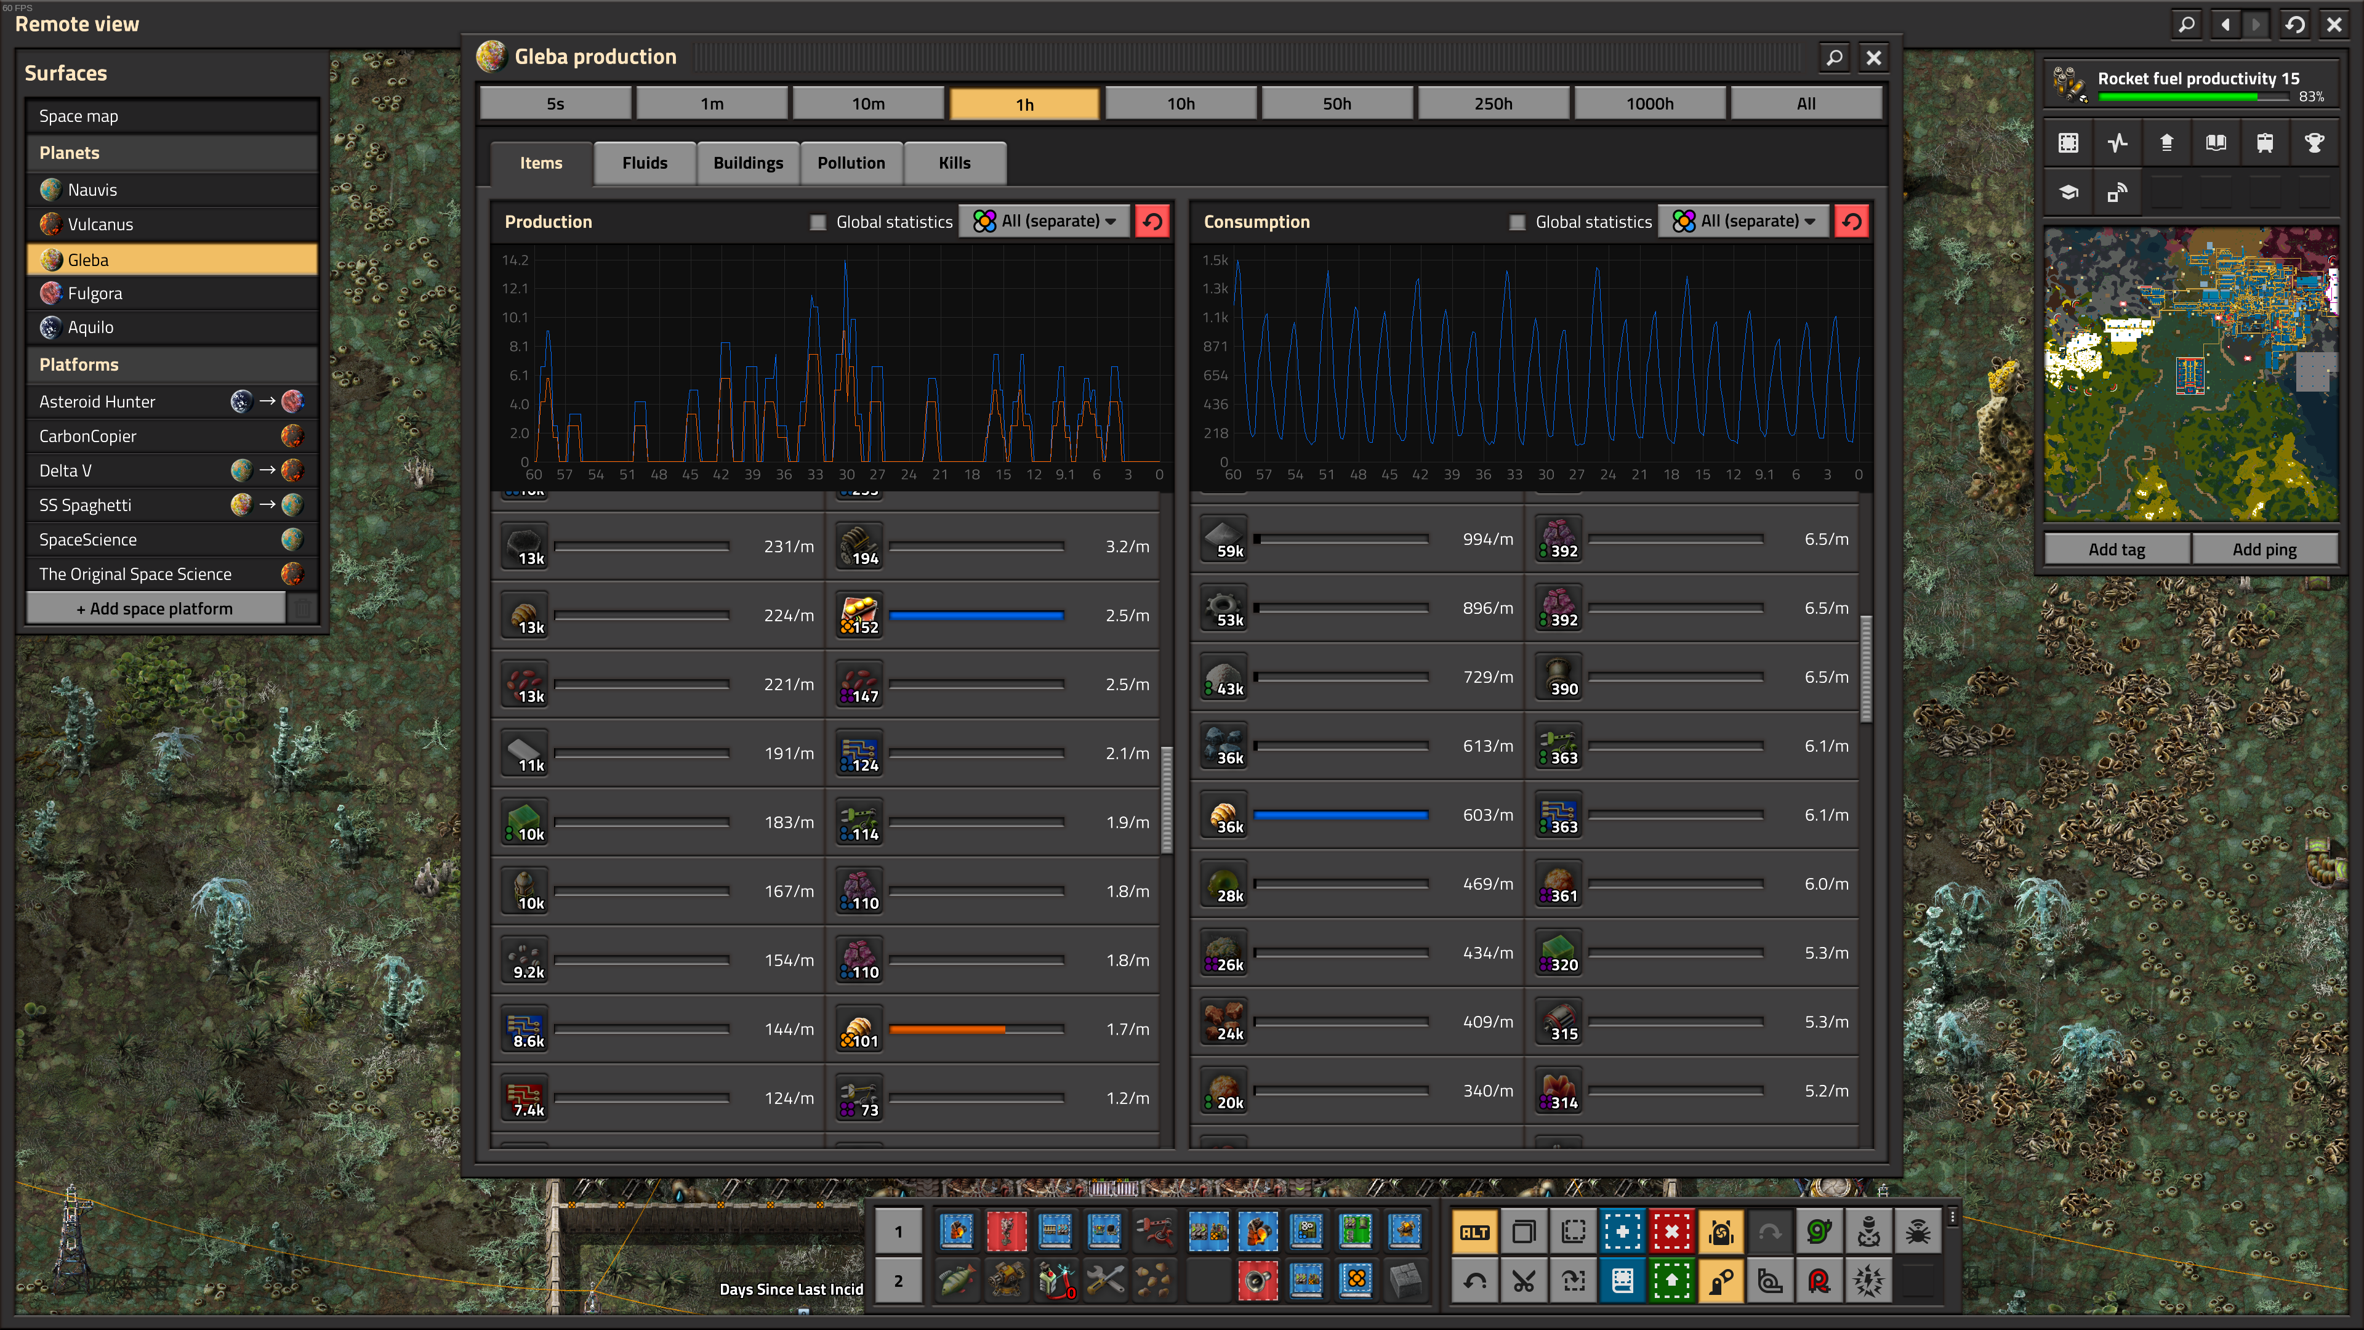Select the All time range

[1806, 103]
